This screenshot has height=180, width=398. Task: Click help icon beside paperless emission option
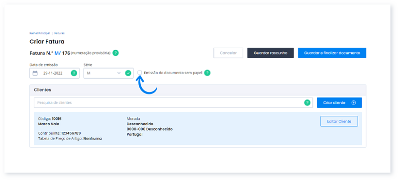click(207, 73)
